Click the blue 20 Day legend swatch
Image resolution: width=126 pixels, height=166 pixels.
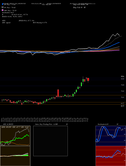point(3,4)
